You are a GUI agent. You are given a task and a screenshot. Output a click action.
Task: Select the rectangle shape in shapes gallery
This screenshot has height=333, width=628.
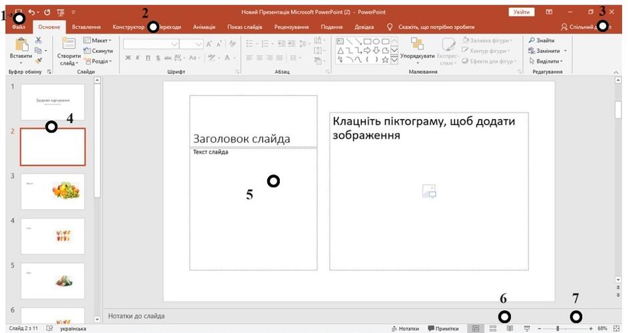point(367,41)
